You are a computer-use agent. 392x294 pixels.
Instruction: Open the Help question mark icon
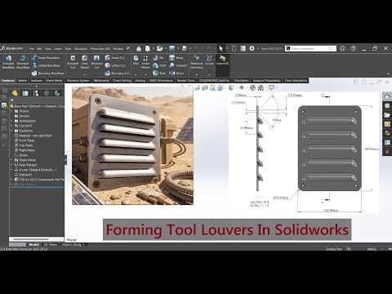point(353,48)
